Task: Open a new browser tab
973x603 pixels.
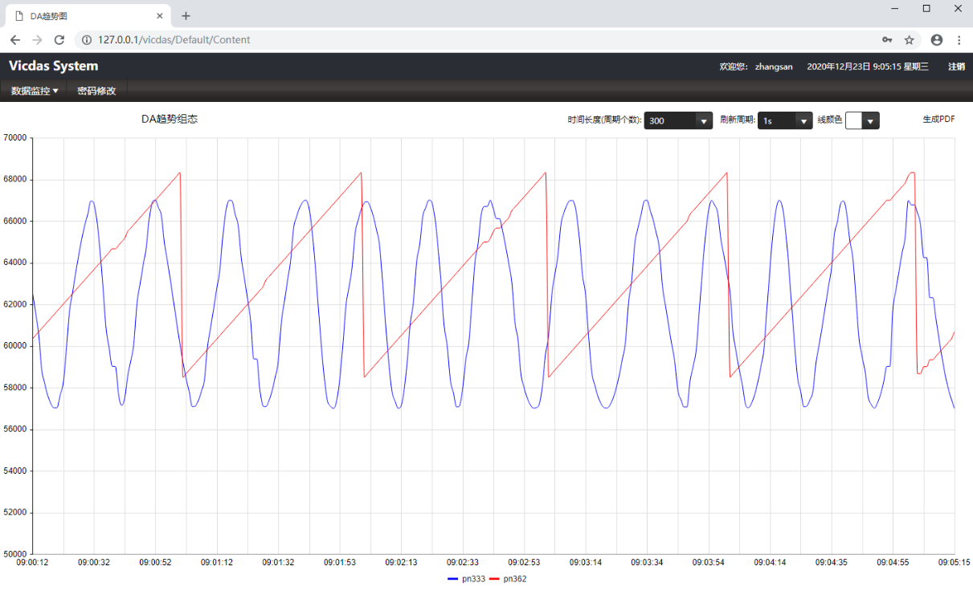Action: (x=186, y=15)
